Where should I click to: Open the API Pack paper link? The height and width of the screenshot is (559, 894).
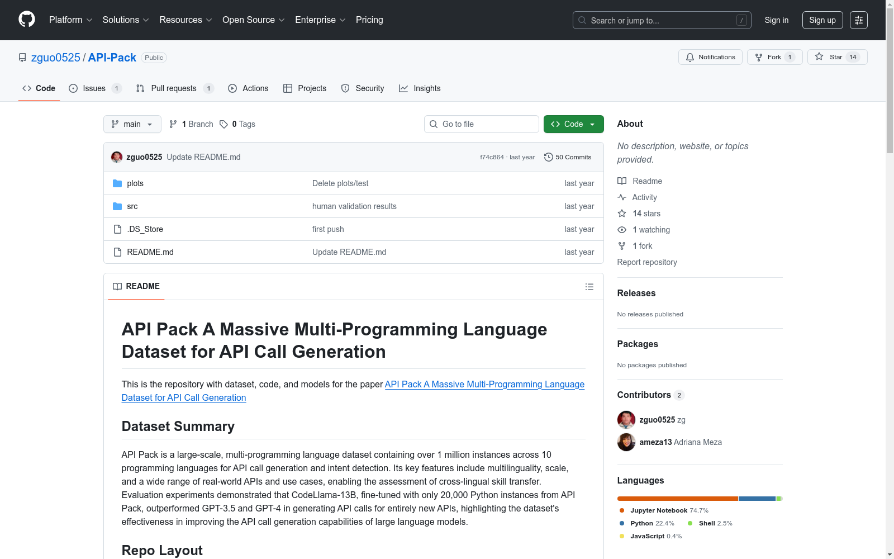pyautogui.click(x=484, y=385)
